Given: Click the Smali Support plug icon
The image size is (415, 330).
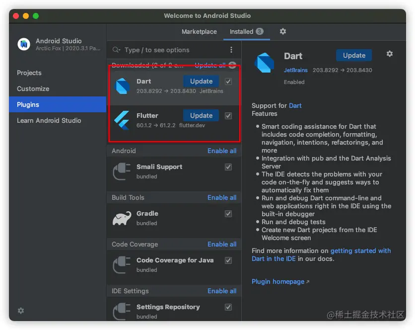Looking at the screenshot, I should click(122, 171).
